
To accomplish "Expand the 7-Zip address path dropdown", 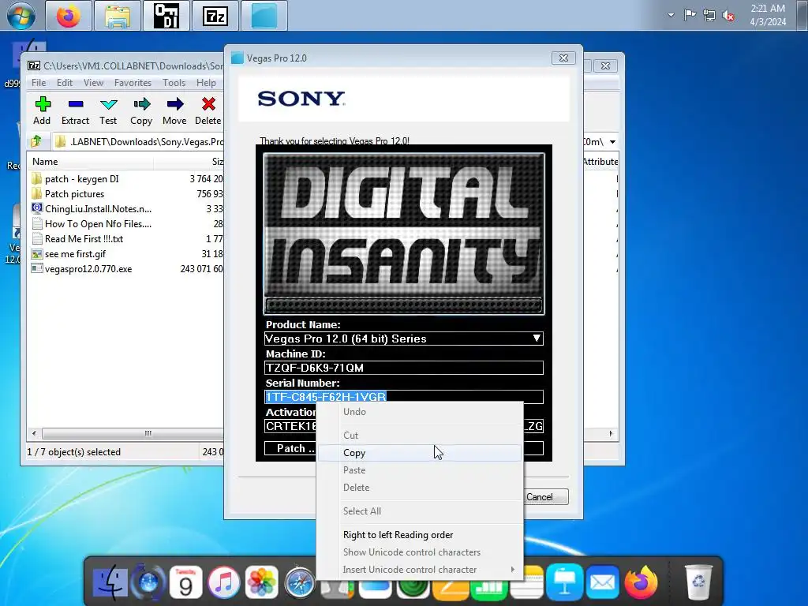I will (x=612, y=142).
